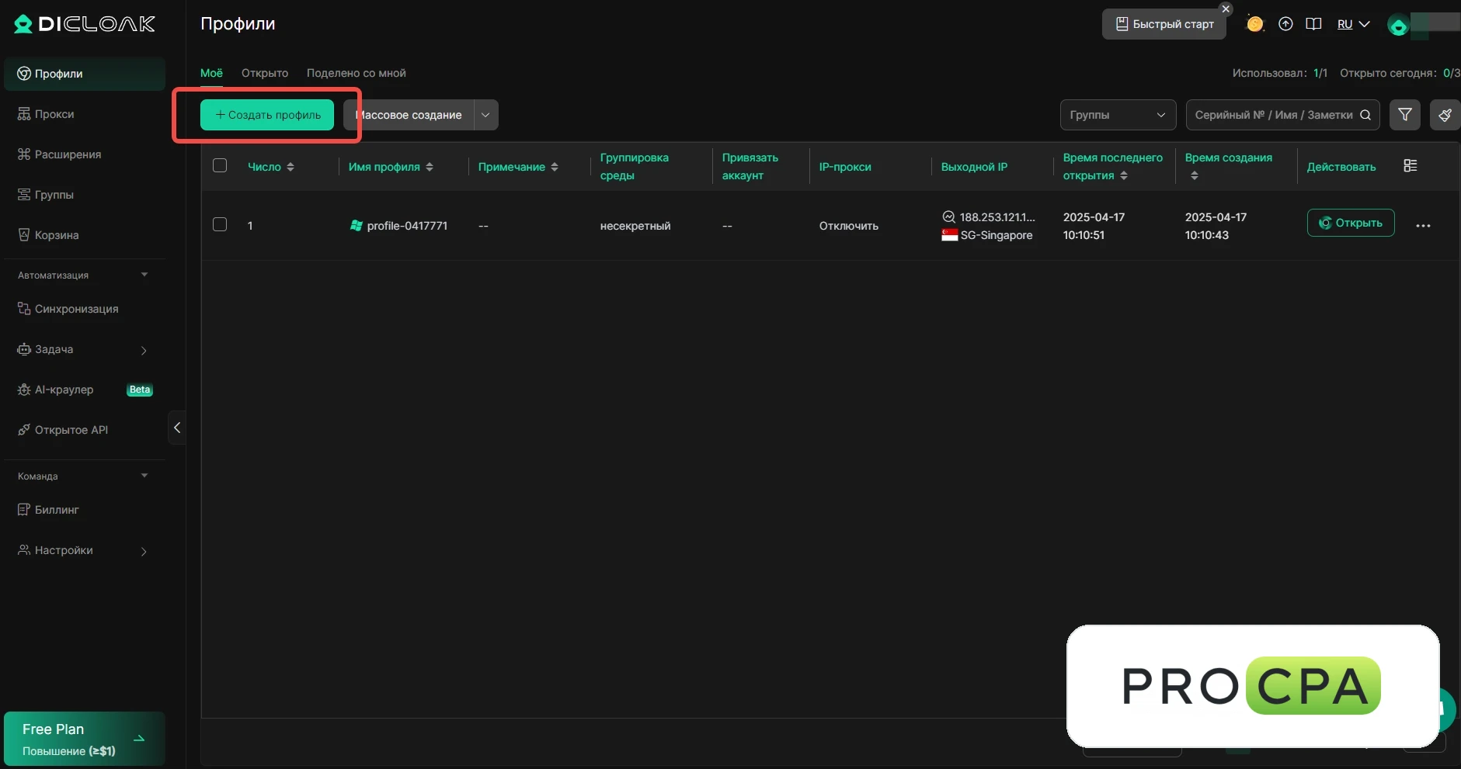Sort by Имя профиля column arrows

coord(430,167)
